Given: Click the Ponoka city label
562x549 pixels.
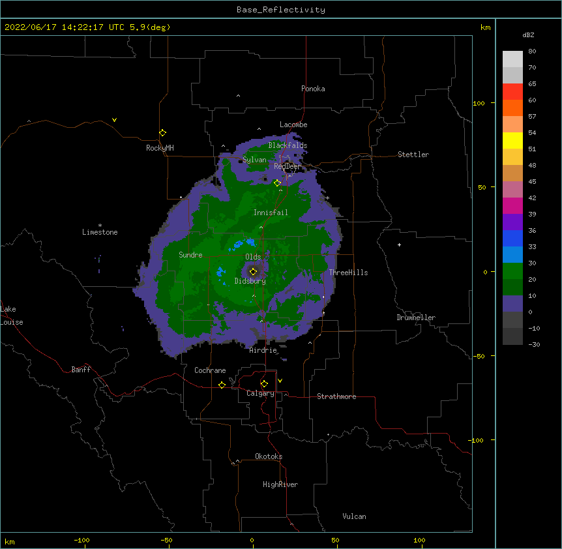Looking at the screenshot, I should coord(313,89).
